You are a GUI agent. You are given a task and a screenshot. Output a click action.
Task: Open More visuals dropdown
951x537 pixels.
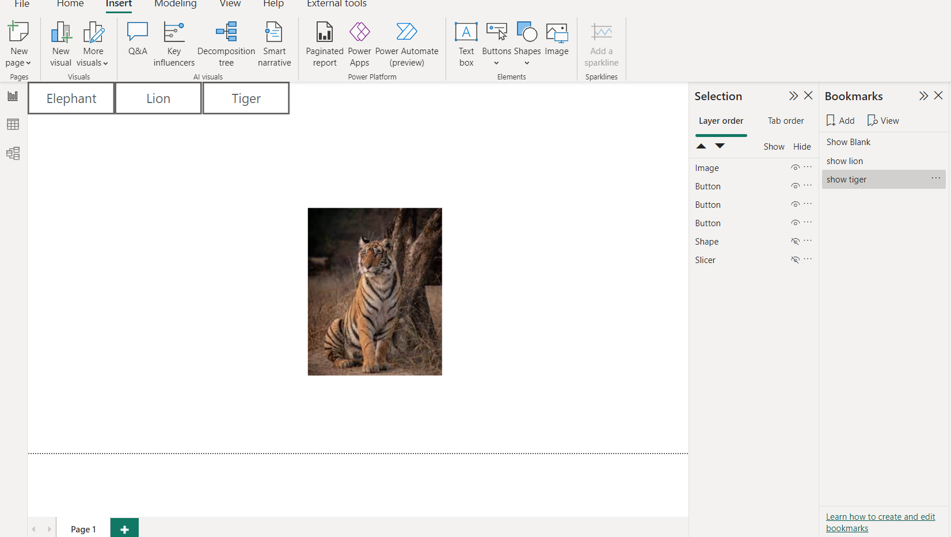coord(92,63)
